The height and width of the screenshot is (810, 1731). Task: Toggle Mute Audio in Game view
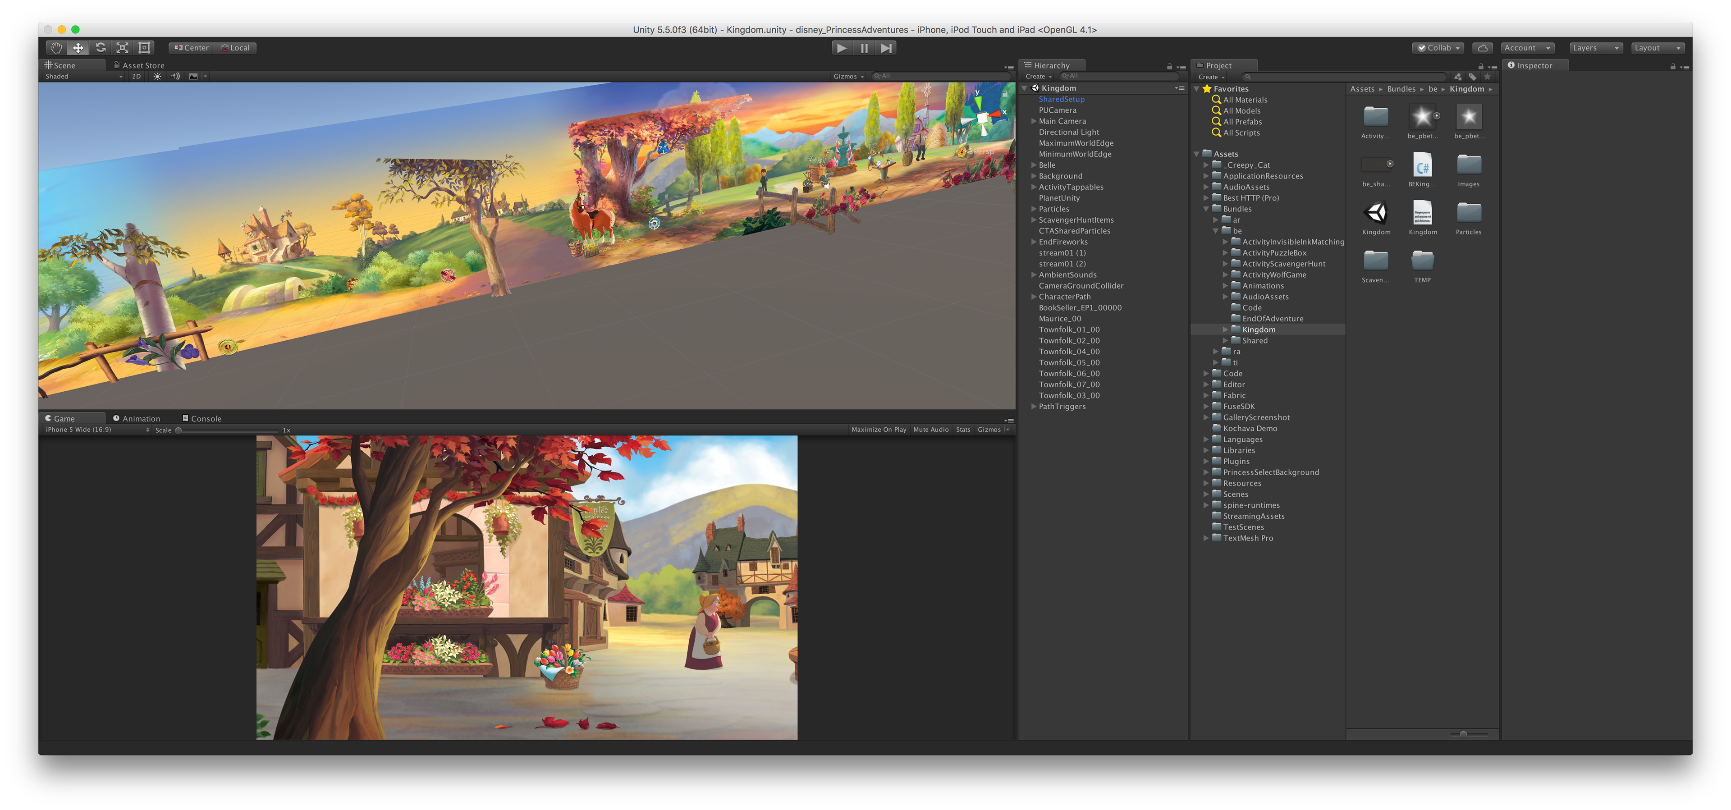pos(931,430)
